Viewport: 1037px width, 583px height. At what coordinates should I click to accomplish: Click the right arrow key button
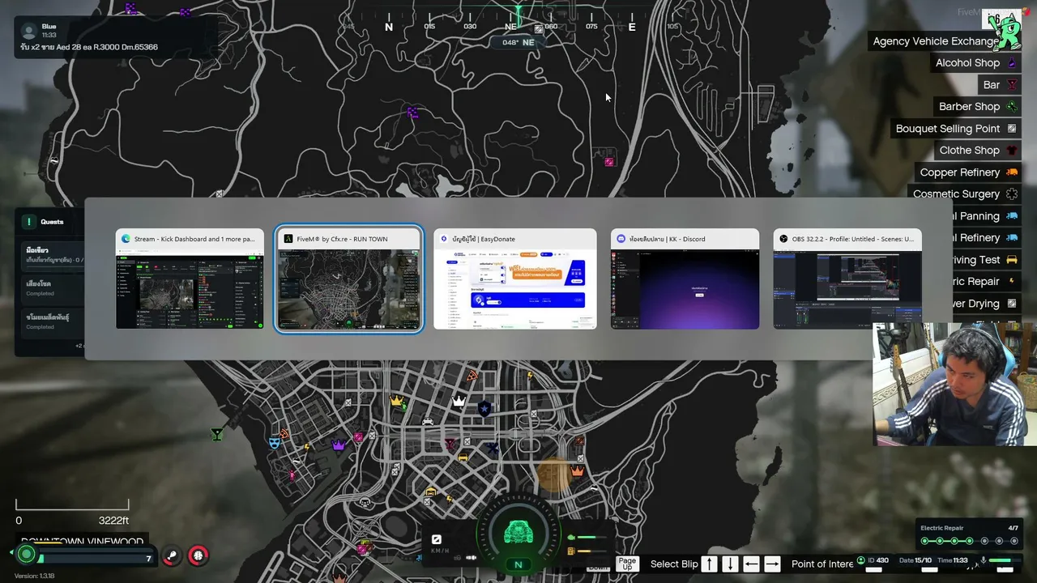coord(772,564)
